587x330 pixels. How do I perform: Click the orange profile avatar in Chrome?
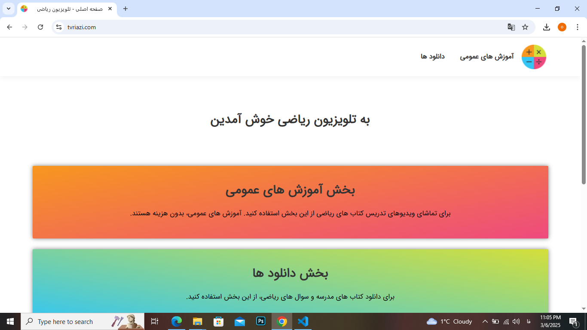562,27
